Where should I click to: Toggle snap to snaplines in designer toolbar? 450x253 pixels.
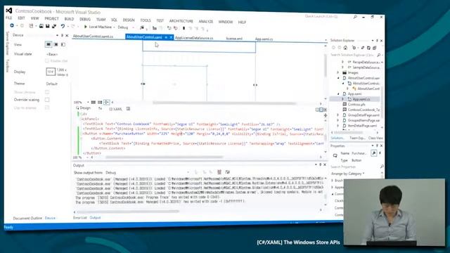tap(106, 102)
